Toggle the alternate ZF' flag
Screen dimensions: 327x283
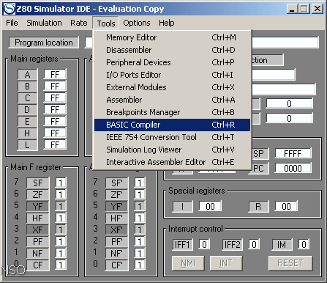click(x=116, y=195)
